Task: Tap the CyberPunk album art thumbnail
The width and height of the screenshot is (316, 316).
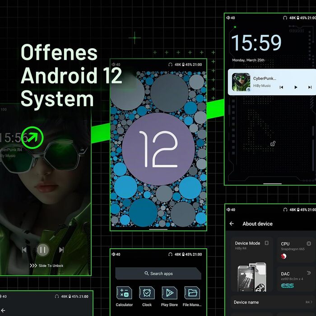Action: pyautogui.click(x=241, y=82)
